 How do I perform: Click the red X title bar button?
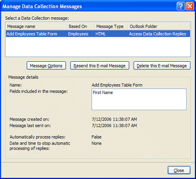coord(190,6)
